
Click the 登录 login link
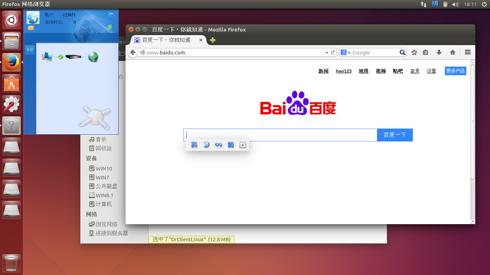tap(415, 71)
